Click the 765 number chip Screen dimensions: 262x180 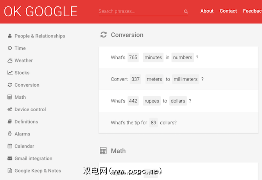pyautogui.click(x=133, y=57)
